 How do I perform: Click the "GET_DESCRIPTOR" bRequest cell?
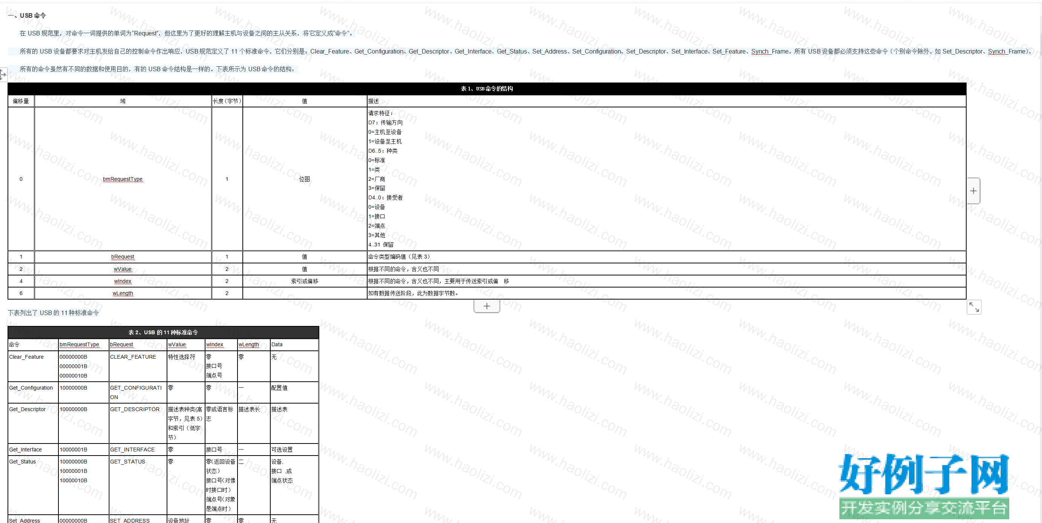[138, 423]
